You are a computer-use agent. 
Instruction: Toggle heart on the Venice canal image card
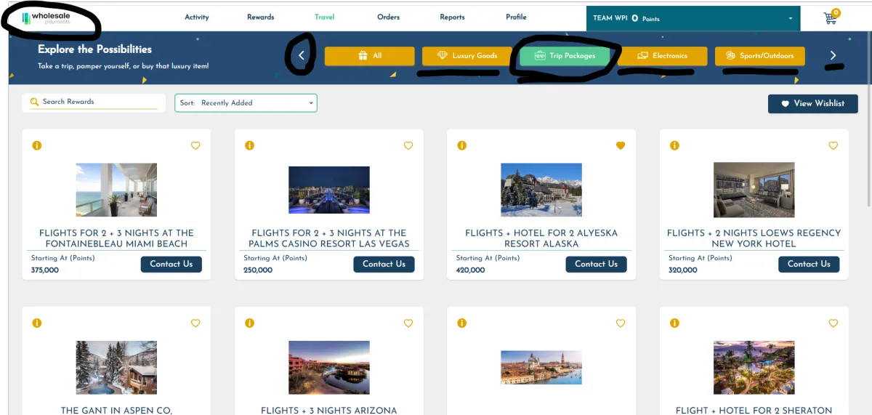(x=621, y=323)
